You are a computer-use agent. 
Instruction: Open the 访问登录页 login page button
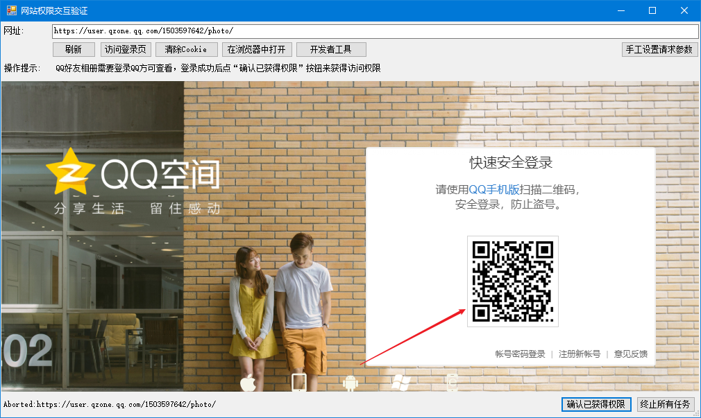click(x=126, y=49)
